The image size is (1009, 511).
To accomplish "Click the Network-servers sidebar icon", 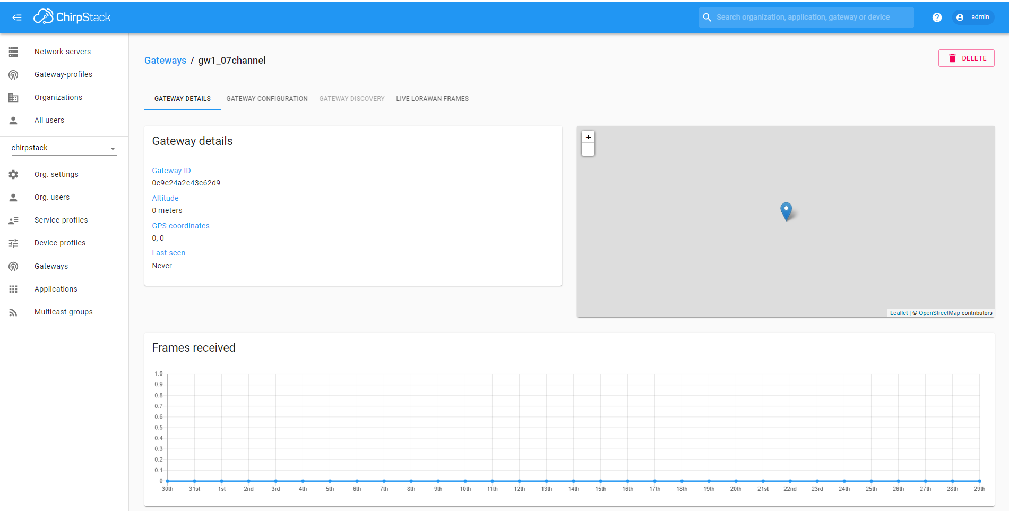I will pyautogui.click(x=13, y=52).
